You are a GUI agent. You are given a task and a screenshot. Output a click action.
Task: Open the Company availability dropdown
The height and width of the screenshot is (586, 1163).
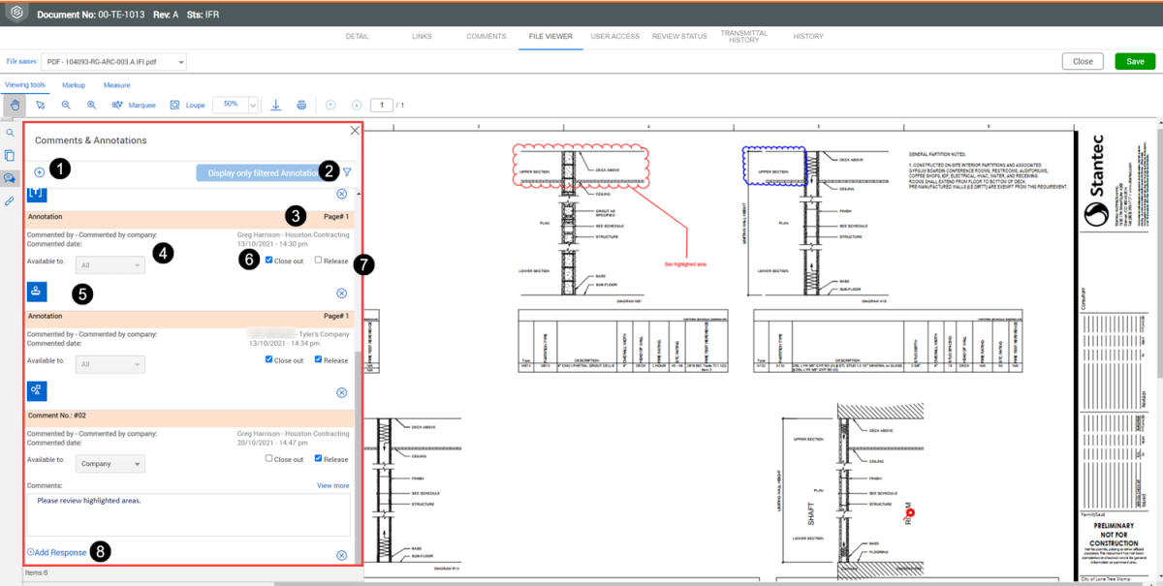[111, 464]
